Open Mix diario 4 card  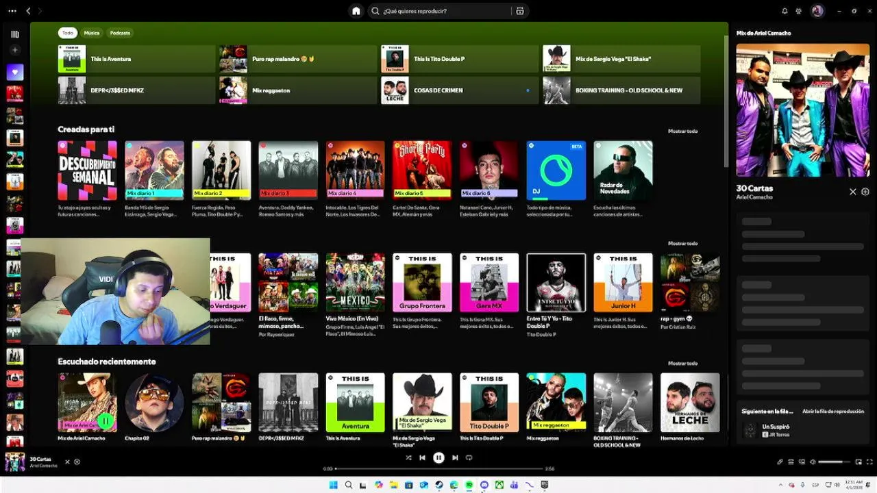pyautogui.click(x=355, y=179)
